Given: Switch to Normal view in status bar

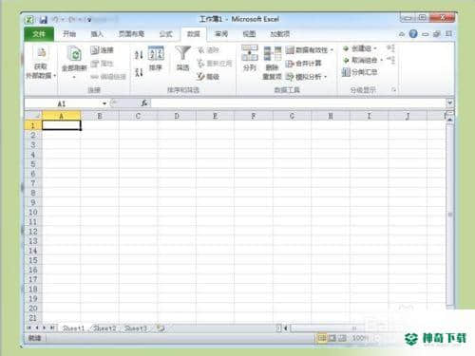Looking at the screenshot, I should coord(321,338).
